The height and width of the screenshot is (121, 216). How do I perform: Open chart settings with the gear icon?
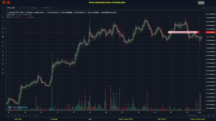pos(204,8)
